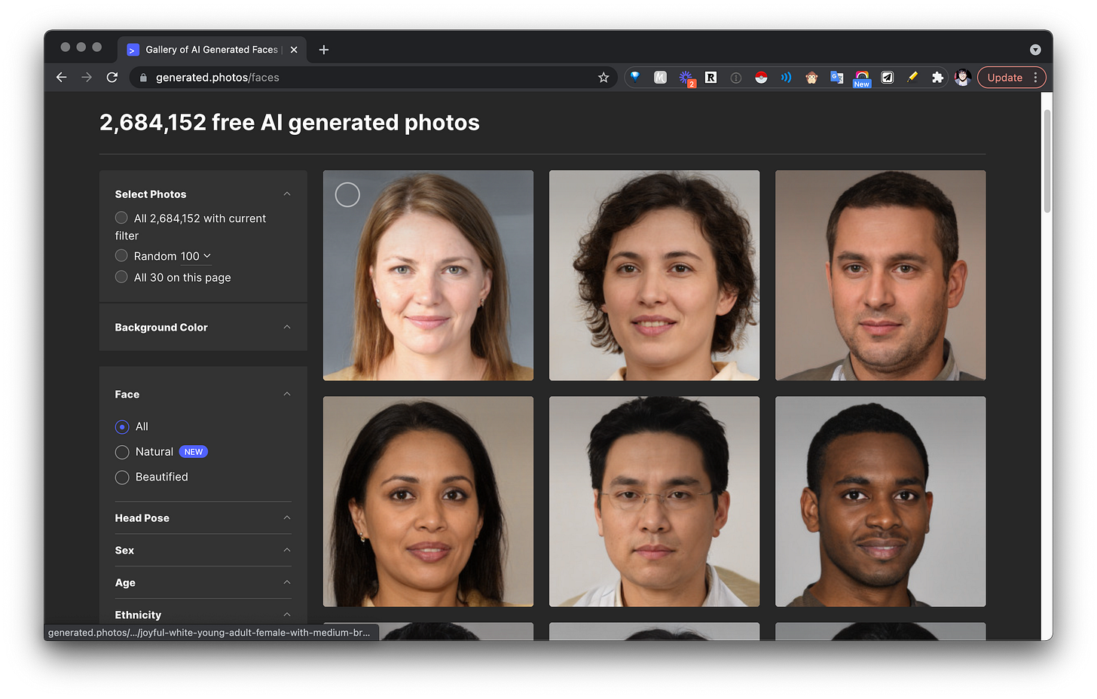Click the page vertical scrollbar

tap(1047, 161)
